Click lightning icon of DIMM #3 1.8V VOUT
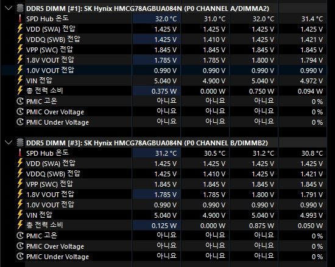This screenshot has width=335, height=267. [x=20, y=194]
